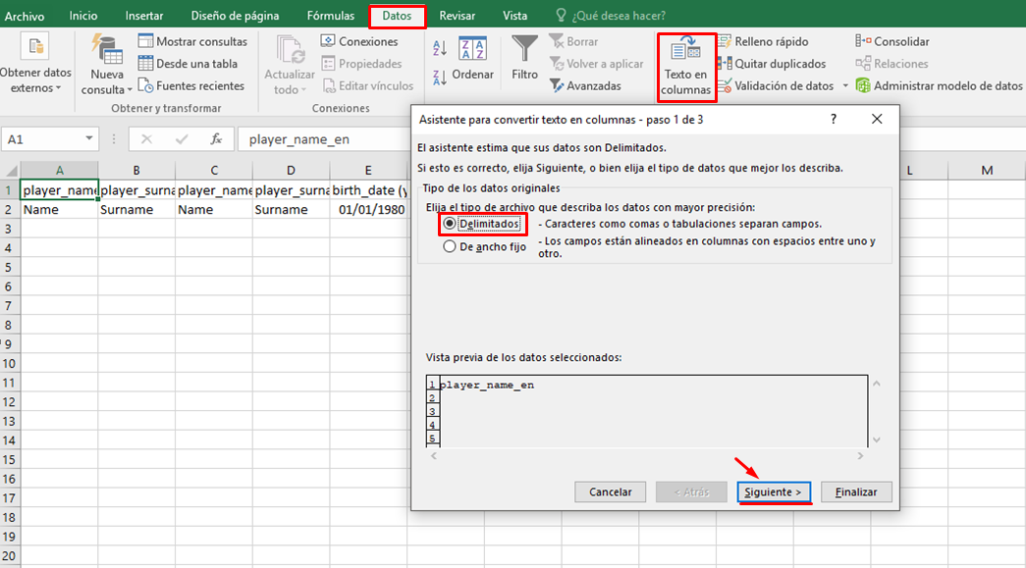Select row 5 header

[9, 268]
